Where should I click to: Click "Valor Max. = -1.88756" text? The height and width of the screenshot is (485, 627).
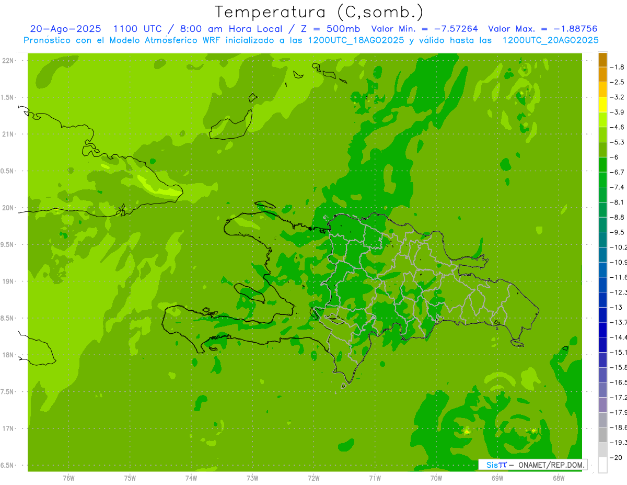[x=542, y=29]
